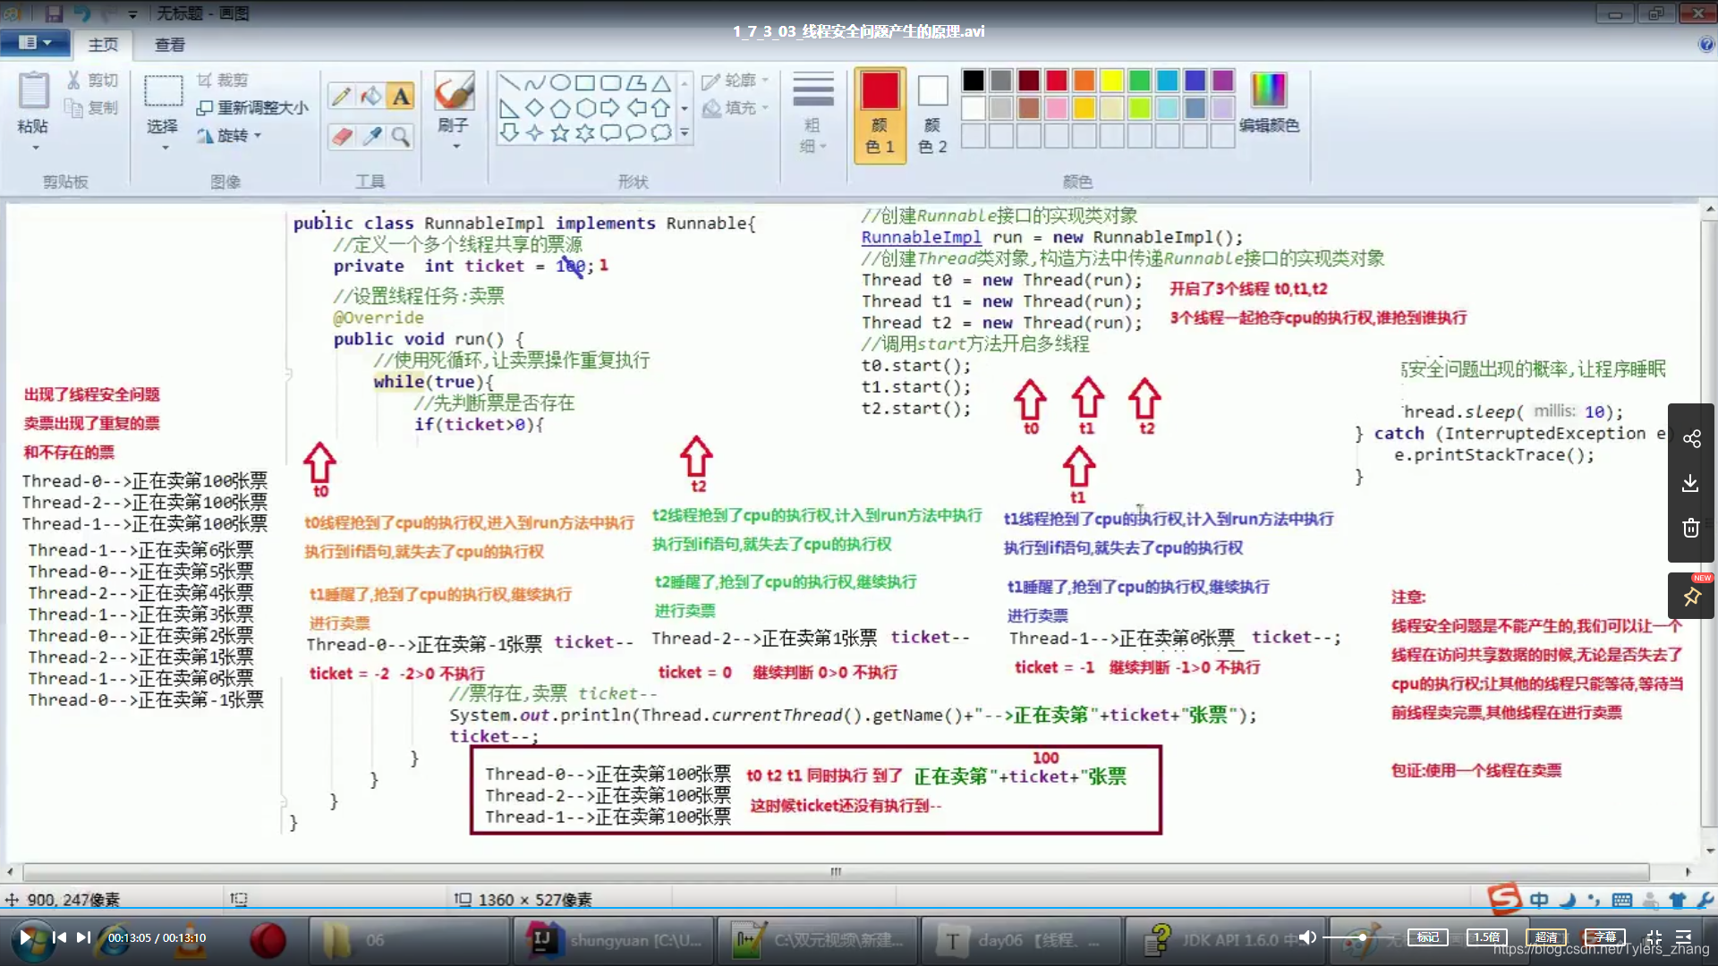Pick the black palette color

974,81
